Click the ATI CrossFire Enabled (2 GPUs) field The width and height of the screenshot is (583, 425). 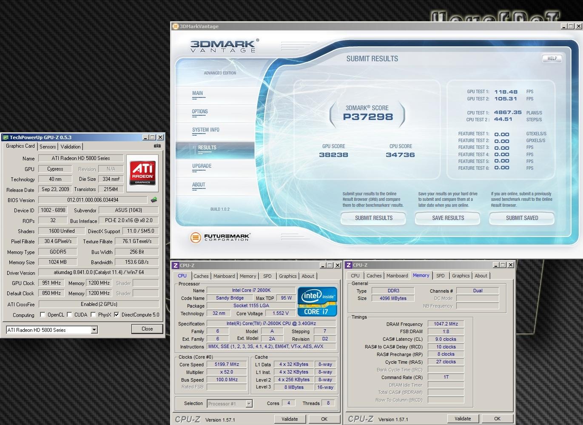pyautogui.click(x=99, y=304)
